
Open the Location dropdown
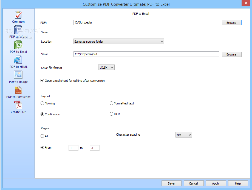pos(119,42)
